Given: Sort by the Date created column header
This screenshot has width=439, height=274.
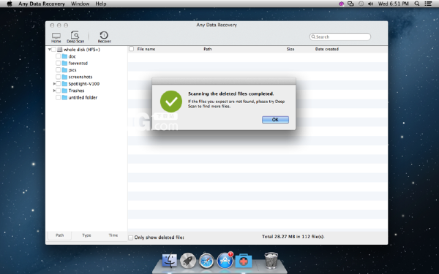Looking at the screenshot, I should [327, 49].
